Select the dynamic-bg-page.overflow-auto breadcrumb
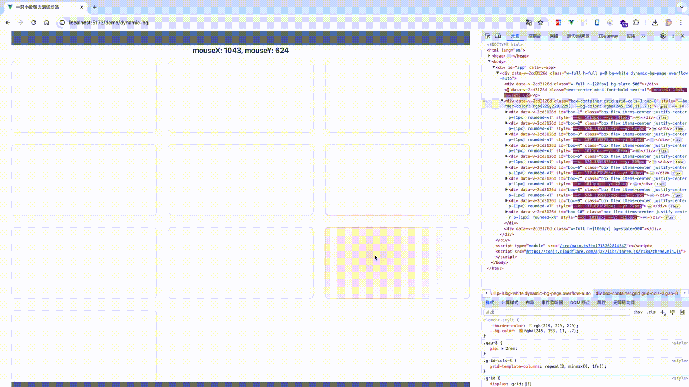Screen dimensions: 689x387 [540, 293]
